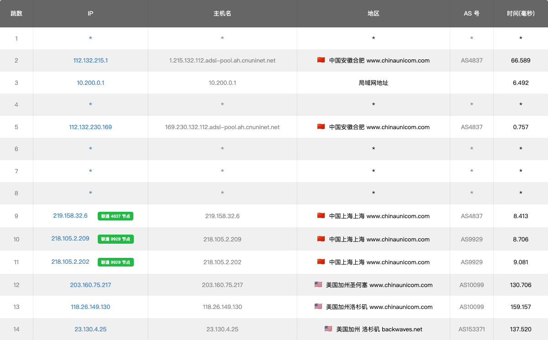Click the 跳数 column header
The width and height of the screenshot is (548, 340).
(x=16, y=14)
